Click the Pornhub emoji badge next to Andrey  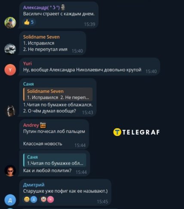[43, 125]
